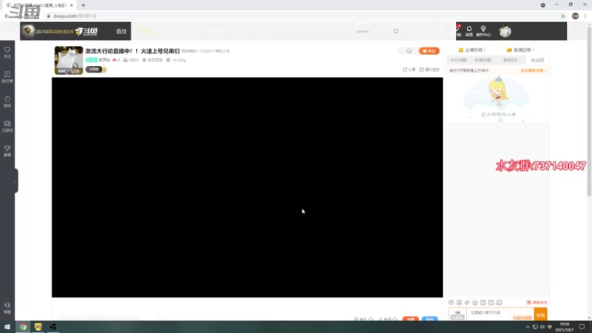Switch to the 今日点数 tab
The image size is (592, 333).
tap(458, 61)
